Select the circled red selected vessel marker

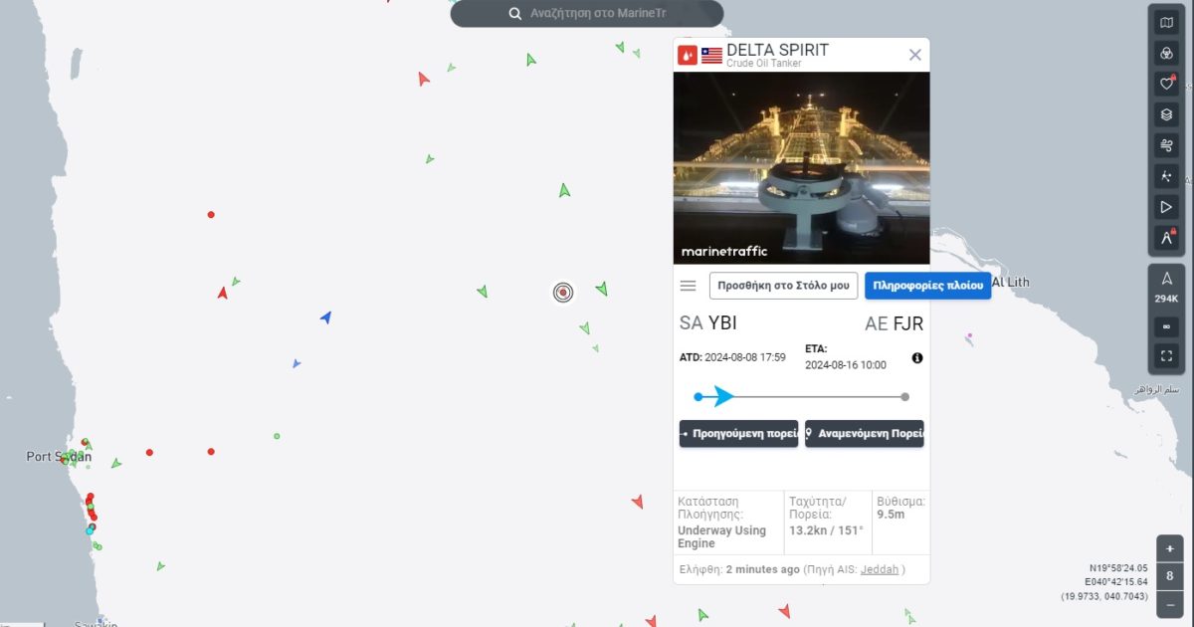pyautogui.click(x=563, y=292)
